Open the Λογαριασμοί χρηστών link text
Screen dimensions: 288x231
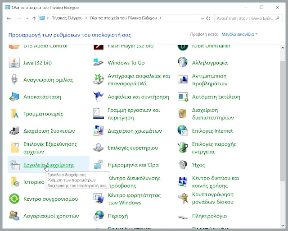[x=51, y=216]
